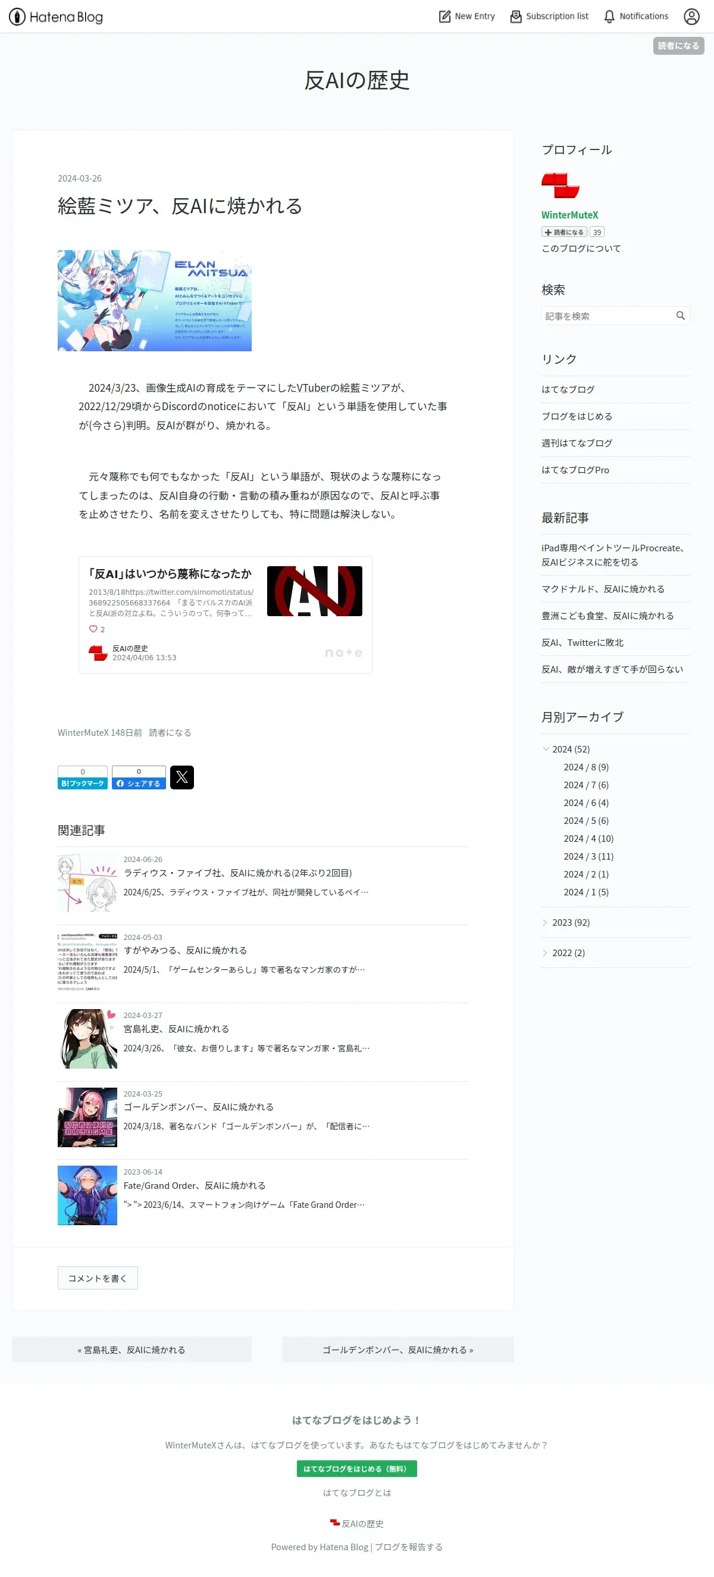
Task: Open recent post 反AI、Twitterに敗北
Action: pos(582,643)
